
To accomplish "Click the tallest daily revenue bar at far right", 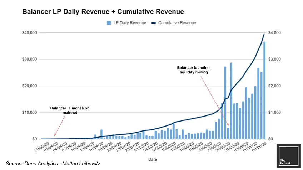I will click(264, 90).
